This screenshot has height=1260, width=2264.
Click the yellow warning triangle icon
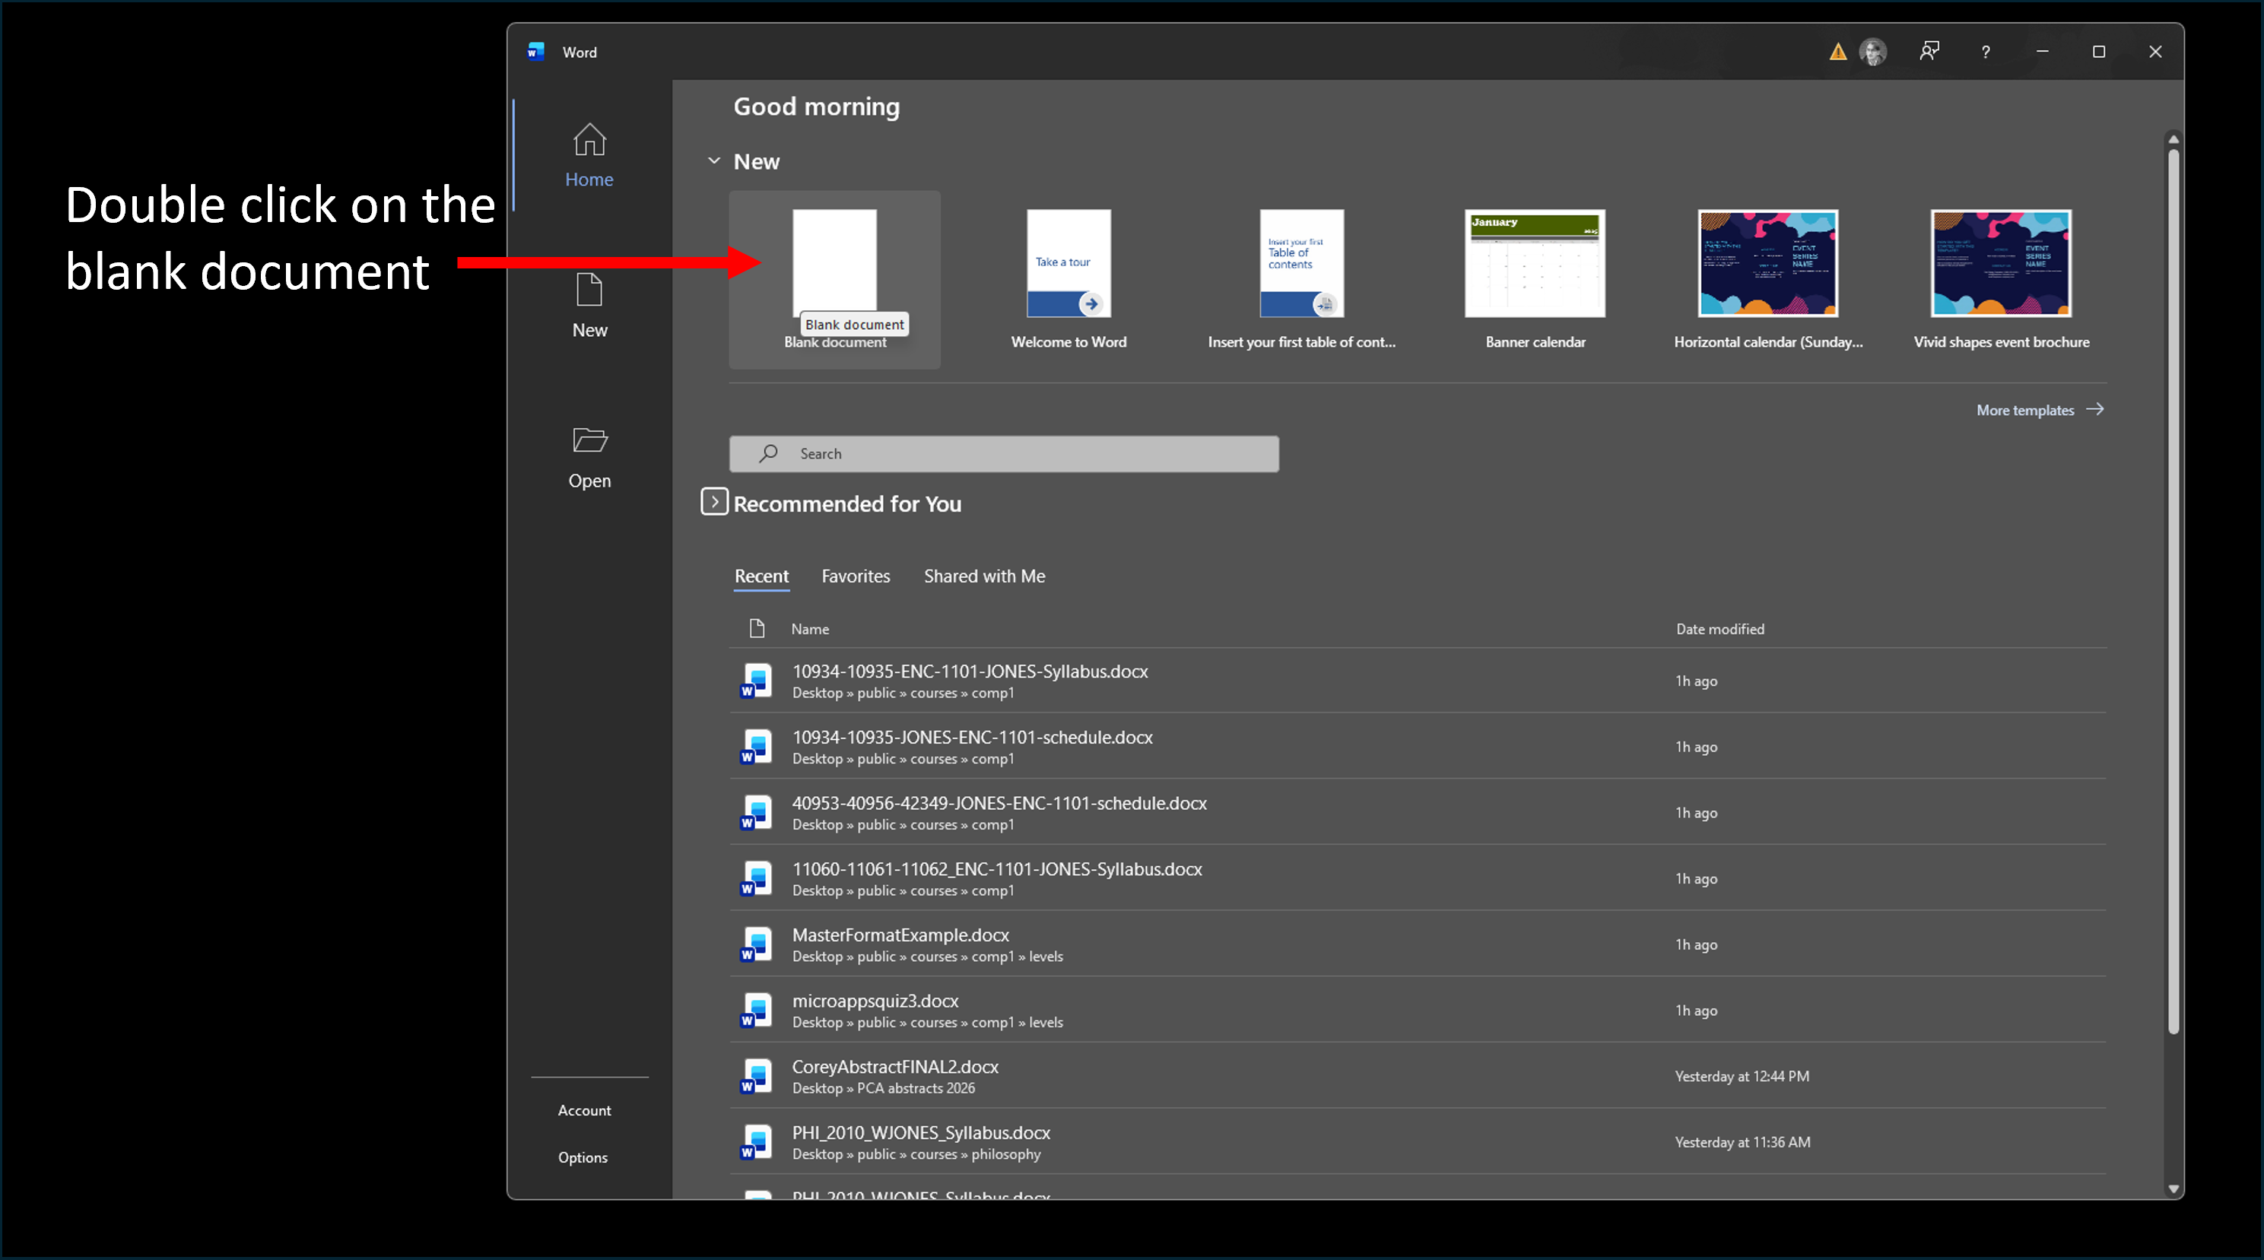click(1838, 52)
